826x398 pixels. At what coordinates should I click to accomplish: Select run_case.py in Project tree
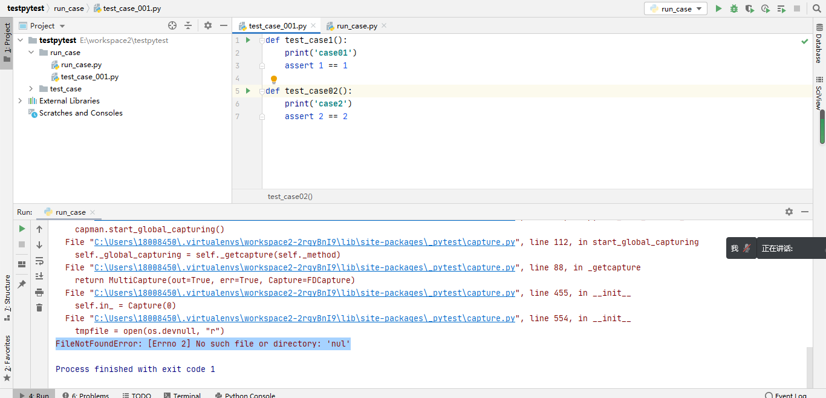76,65
